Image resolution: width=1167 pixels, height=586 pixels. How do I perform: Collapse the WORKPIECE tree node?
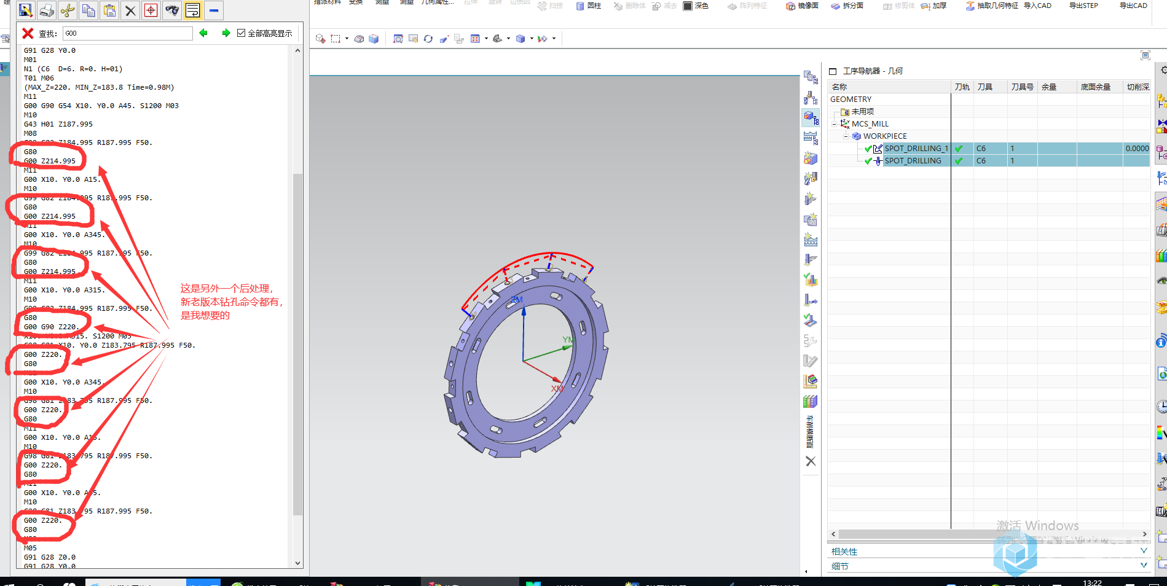(846, 136)
